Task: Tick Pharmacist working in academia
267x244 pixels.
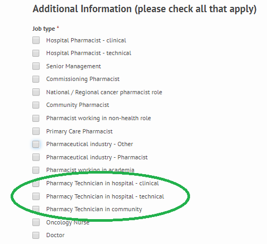Action: [x=36, y=170]
